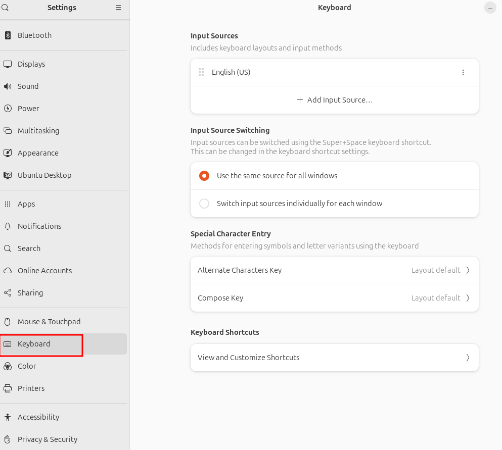Open View and Customize Shortcuts
502x450 pixels.
point(334,358)
